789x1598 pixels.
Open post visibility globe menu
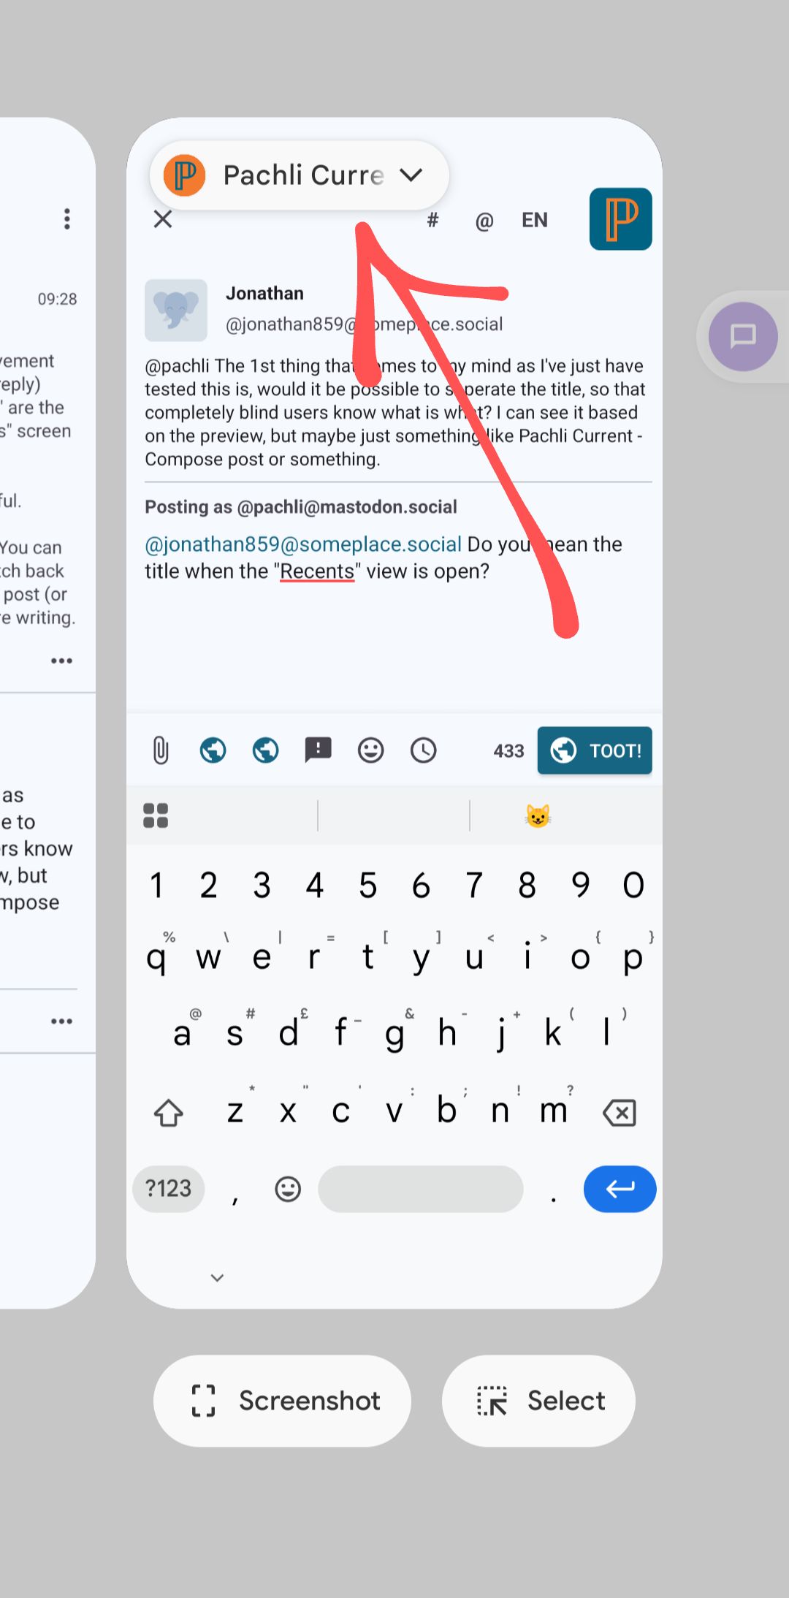click(x=213, y=750)
